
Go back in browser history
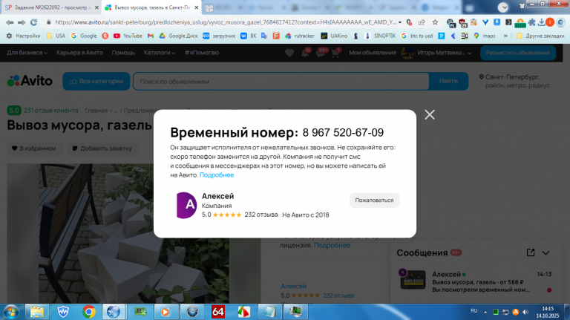pyautogui.click(x=10, y=22)
